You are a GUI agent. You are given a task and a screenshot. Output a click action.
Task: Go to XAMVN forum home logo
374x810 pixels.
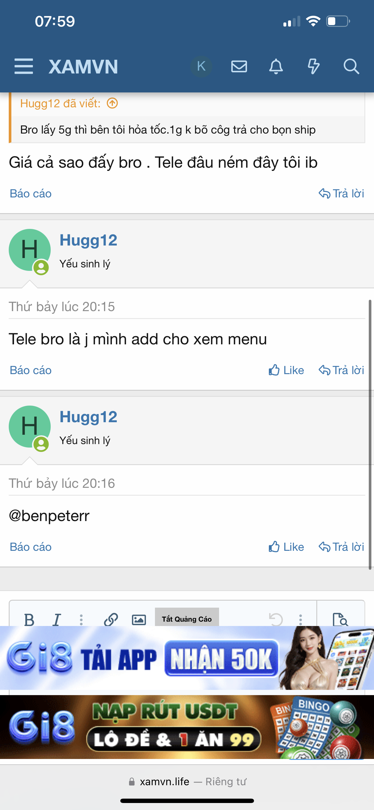(83, 66)
